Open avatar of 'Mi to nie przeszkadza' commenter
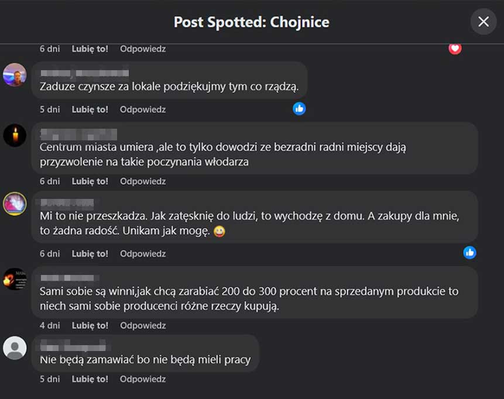The width and height of the screenshot is (504, 399). 15,204
